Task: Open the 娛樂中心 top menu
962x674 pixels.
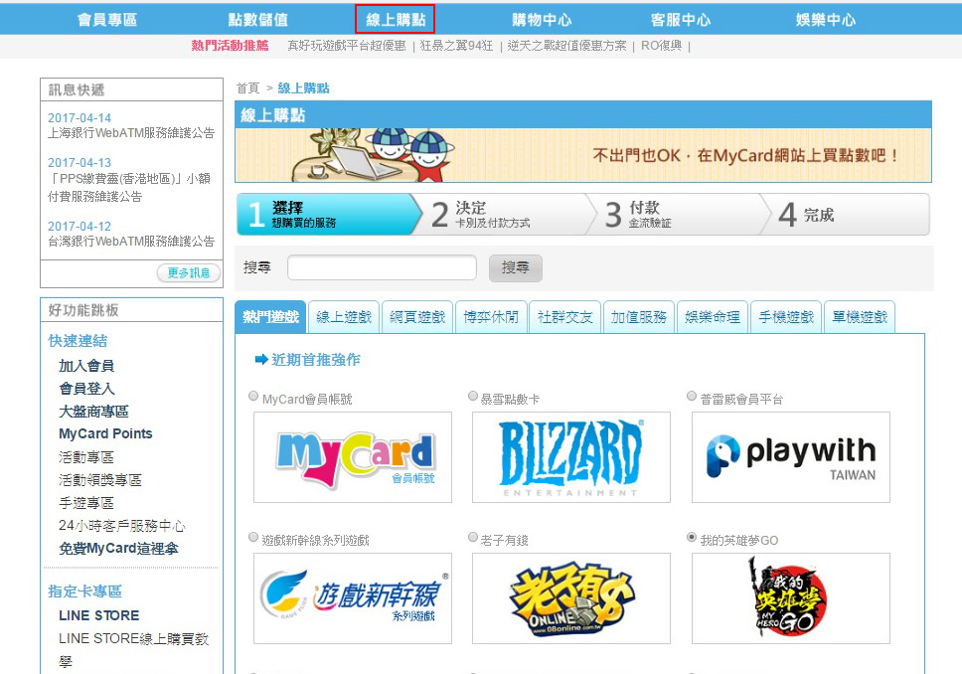Action: 825,20
